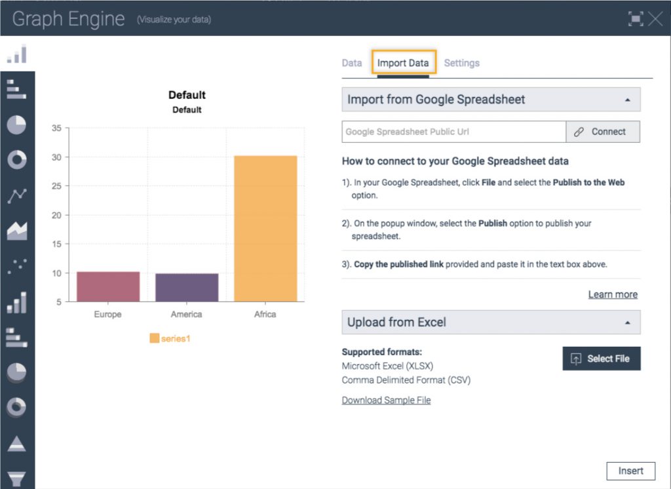Switch to the Data tab
Viewport: 671px width, 489px height.
point(351,62)
